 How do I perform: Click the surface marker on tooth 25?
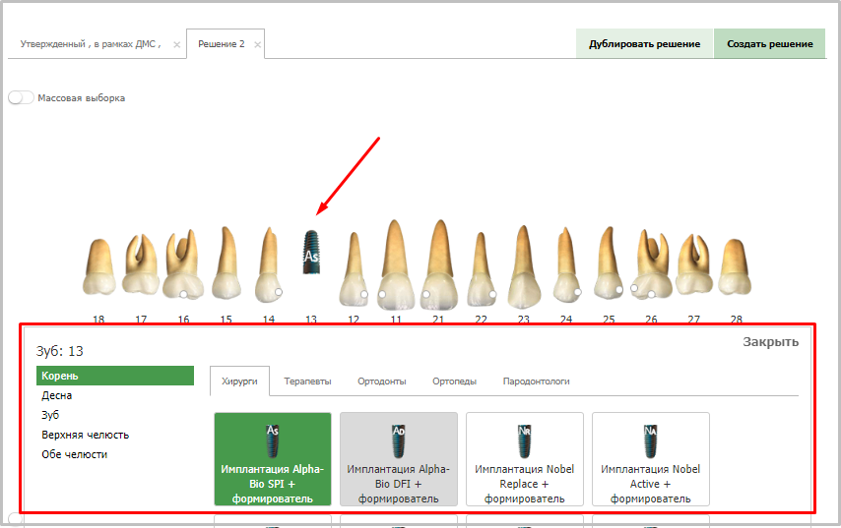point(619,290)
